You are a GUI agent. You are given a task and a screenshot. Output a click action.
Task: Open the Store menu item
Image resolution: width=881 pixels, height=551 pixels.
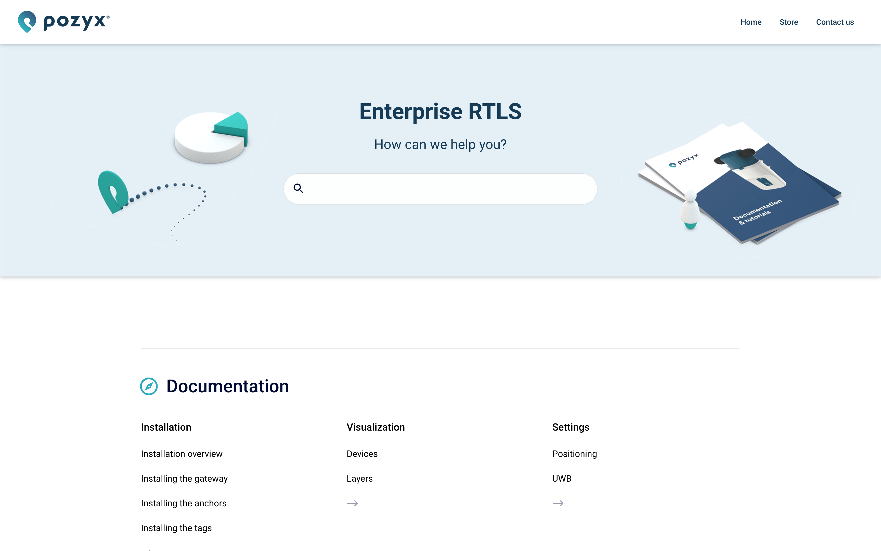point(788,22)
